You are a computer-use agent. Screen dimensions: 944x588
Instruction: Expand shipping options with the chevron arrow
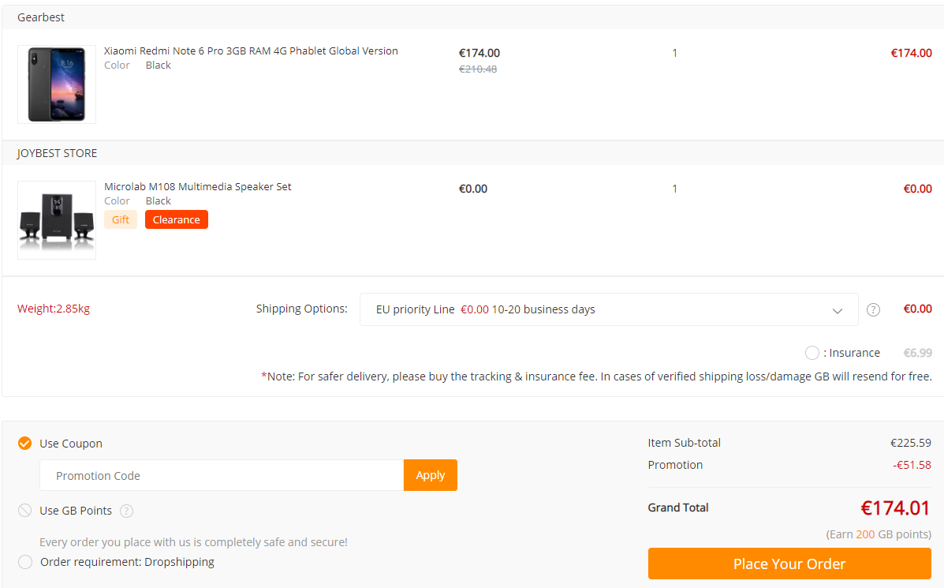tap(838, 310)
